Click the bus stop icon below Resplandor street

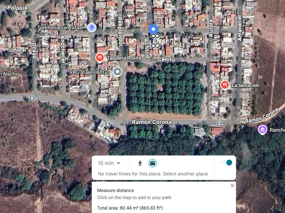(x=108, y=124)
